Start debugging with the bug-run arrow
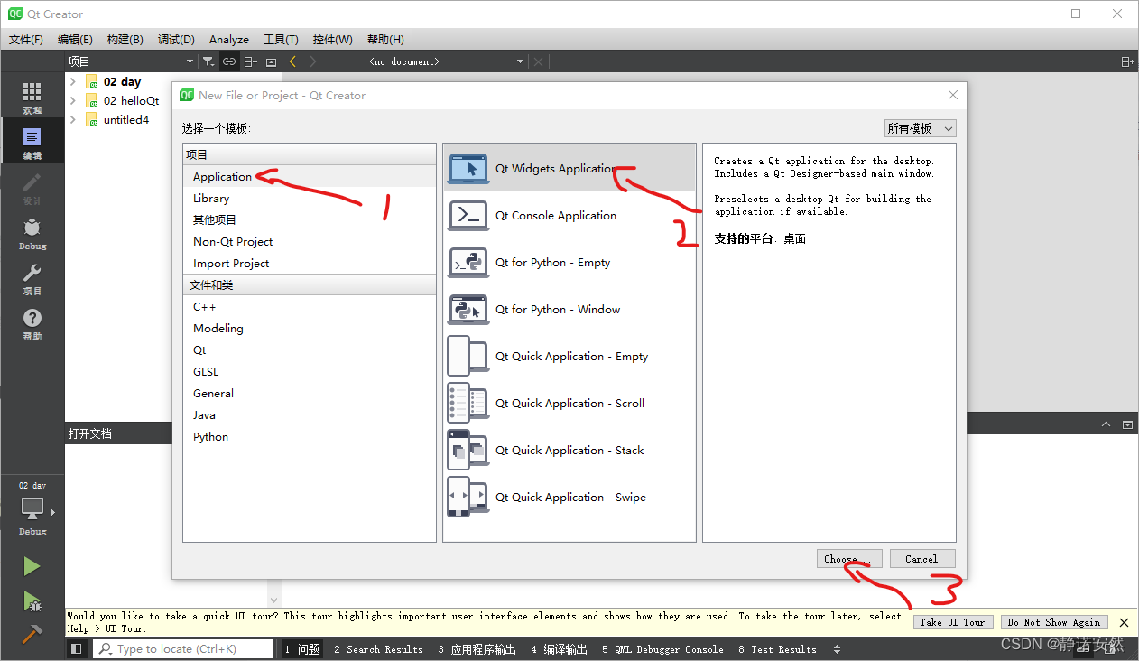 coord(32,600)
